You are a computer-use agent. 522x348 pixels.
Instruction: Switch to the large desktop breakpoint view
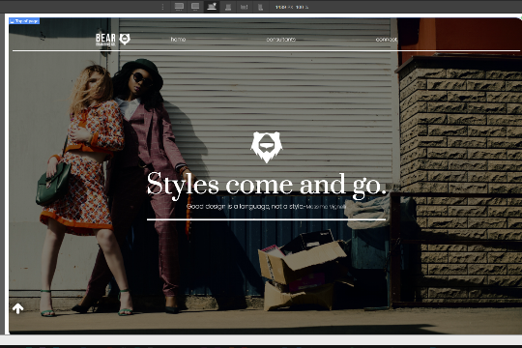[x=179, y=7]
